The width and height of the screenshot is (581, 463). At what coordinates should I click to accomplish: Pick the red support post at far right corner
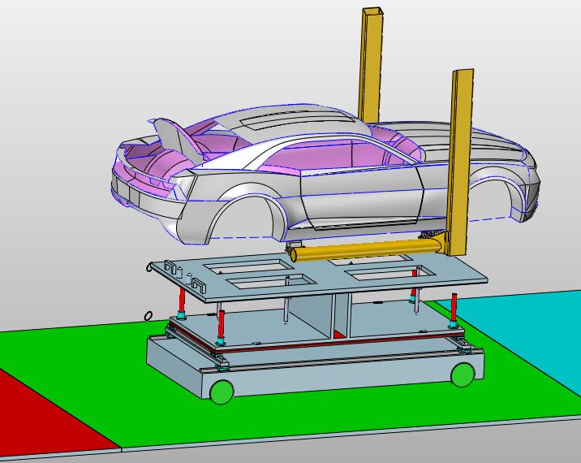point(454,308)
